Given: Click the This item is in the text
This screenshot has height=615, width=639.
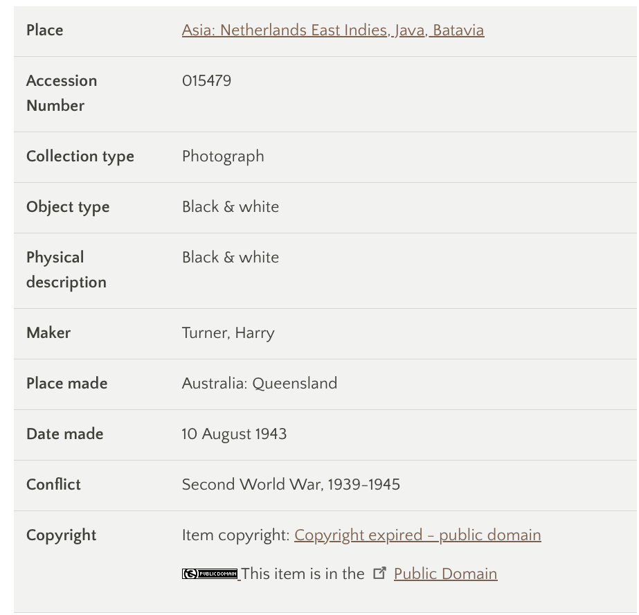Looking at the screenshot, I should point(303,574).
